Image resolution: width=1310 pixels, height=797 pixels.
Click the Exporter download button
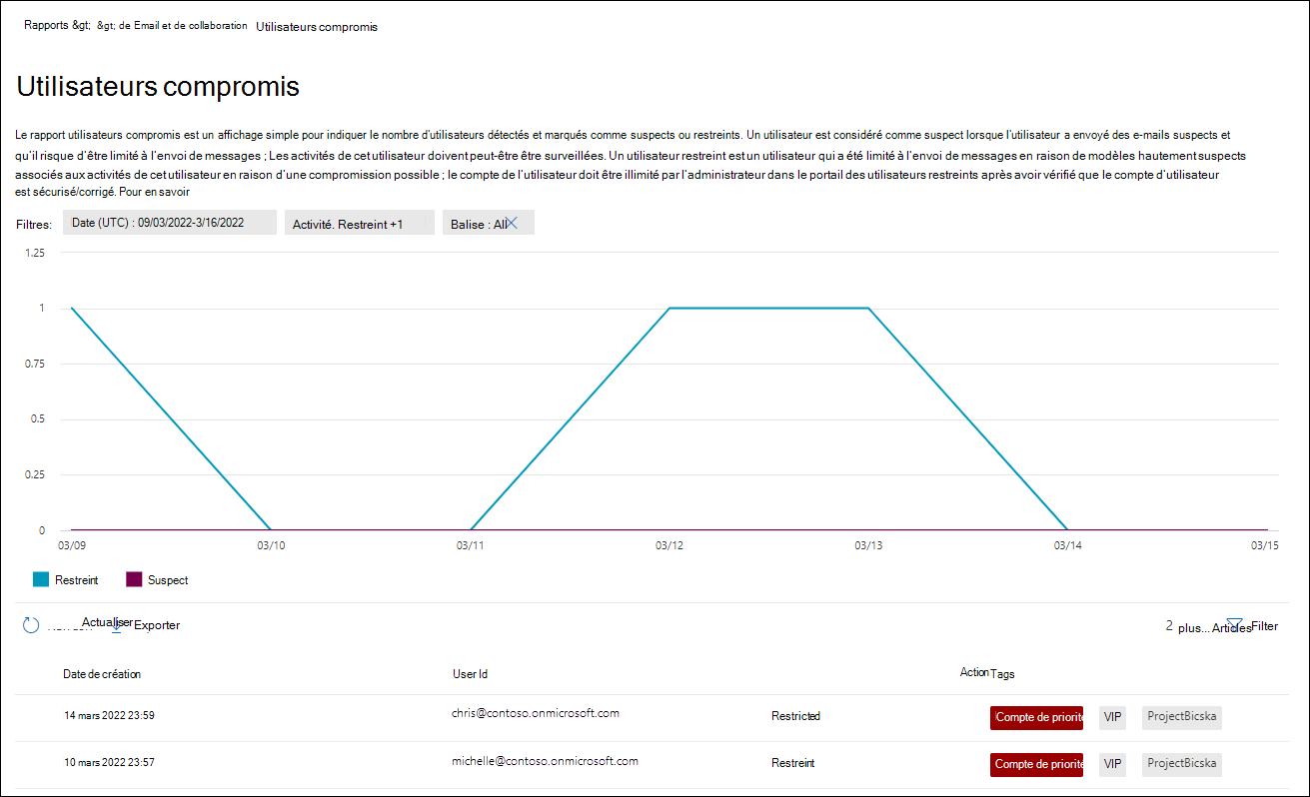148,625
